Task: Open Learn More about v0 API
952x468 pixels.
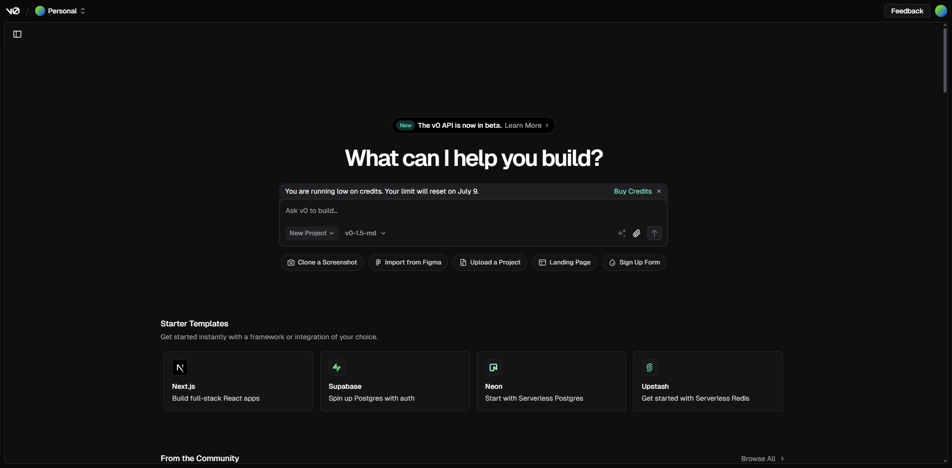Action: [527, 125]
